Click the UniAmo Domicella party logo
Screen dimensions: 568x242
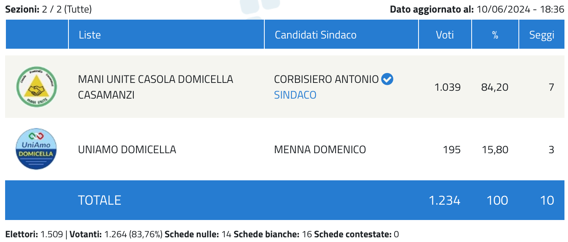tap(37, 149)
